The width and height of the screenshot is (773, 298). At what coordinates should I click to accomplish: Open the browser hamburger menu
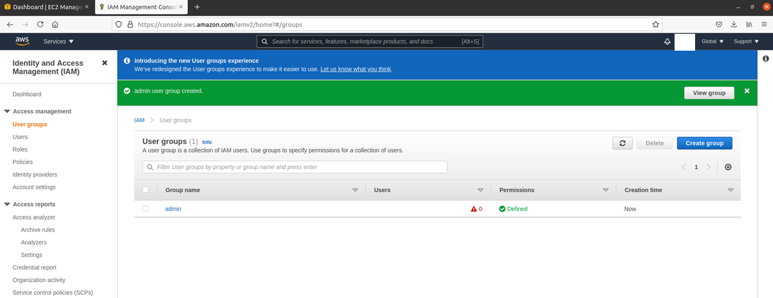click(764, 25)
